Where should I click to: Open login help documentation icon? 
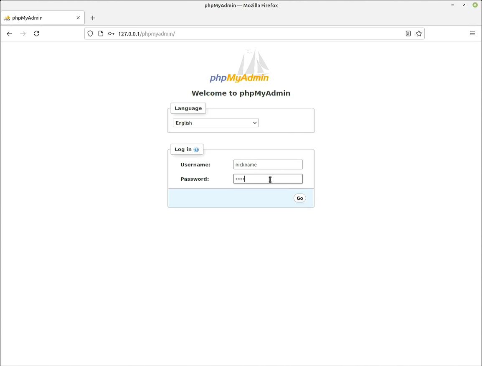(196, 150)
